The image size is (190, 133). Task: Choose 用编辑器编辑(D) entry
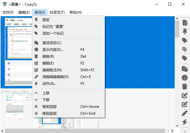click(69, 77)
